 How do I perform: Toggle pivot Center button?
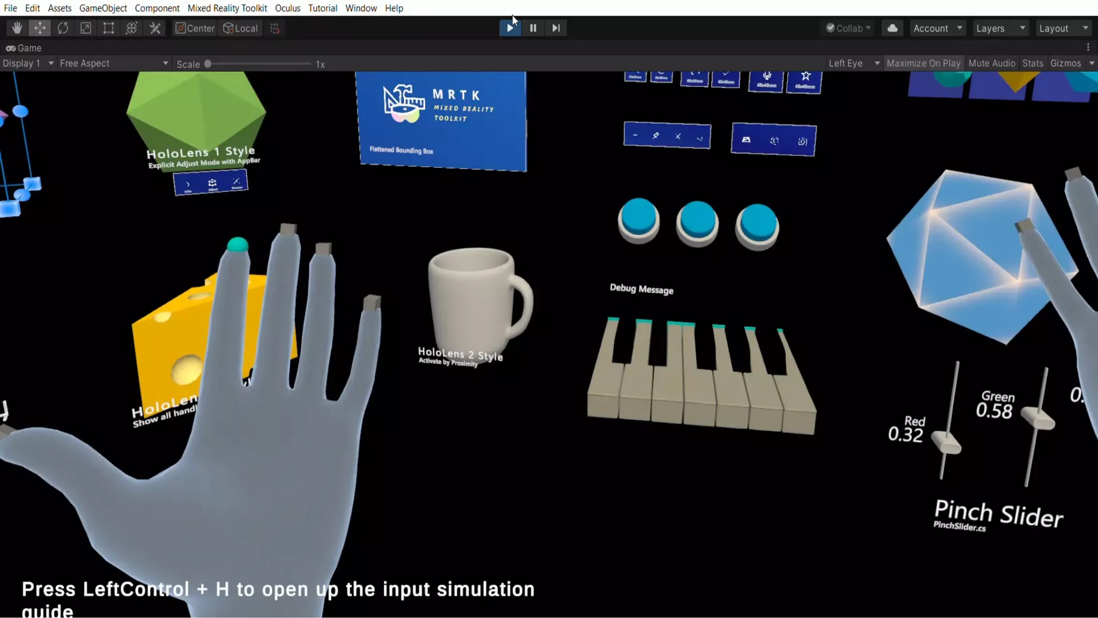pos(195,28)
